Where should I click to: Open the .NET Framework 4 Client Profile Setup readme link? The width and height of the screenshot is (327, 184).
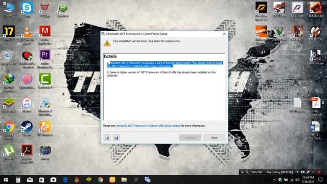[x=148, y=126]
